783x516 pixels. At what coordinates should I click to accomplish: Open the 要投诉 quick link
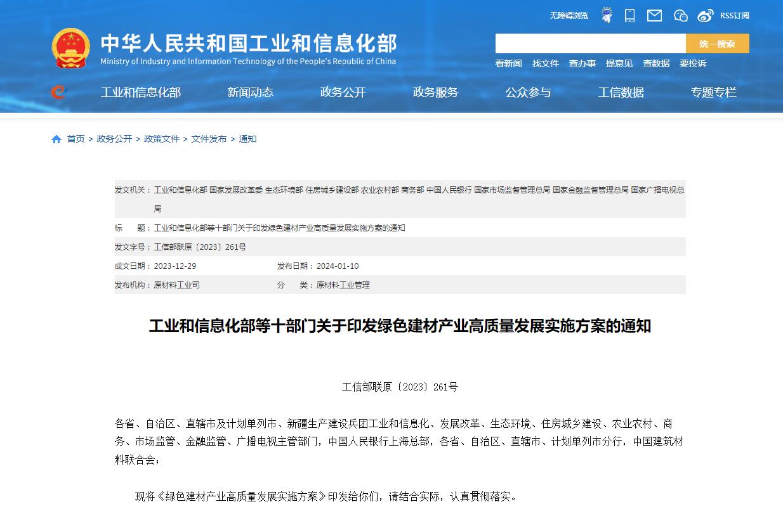coord(692,63)
